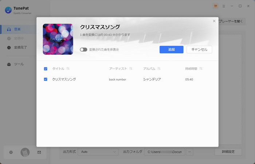The width and height of the screenshot is (255, 164).
Task: Open settings via the gear icon
Action: pos(11,152)
